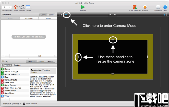The image size is (169, 107).
Task: Select Game in the Inspector
Action: (43, 15)
